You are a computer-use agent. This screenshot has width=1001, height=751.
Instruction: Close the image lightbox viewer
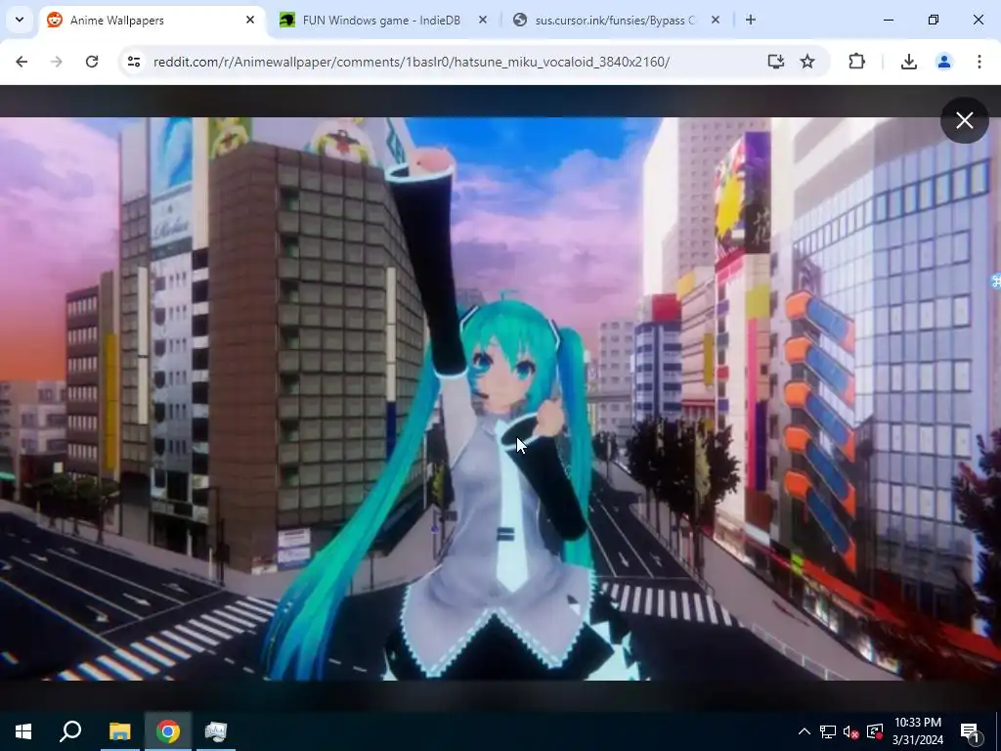click(x=964, y=120)
